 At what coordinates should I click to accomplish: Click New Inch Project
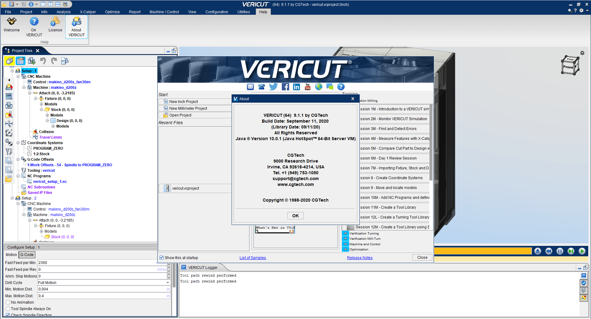pyautogui.click(x=195, y=102)
